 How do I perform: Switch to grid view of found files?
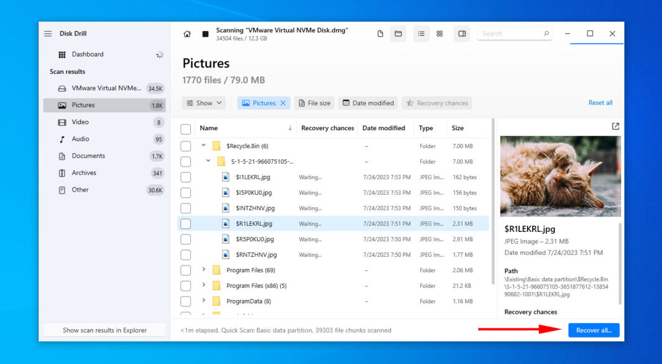pos(439,33)
